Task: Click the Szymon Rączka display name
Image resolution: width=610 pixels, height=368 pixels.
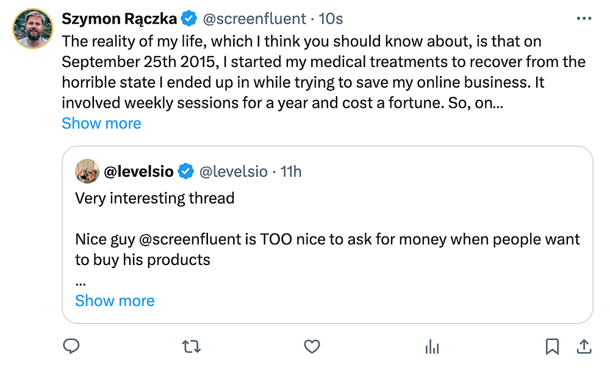Action: [119, 19]
